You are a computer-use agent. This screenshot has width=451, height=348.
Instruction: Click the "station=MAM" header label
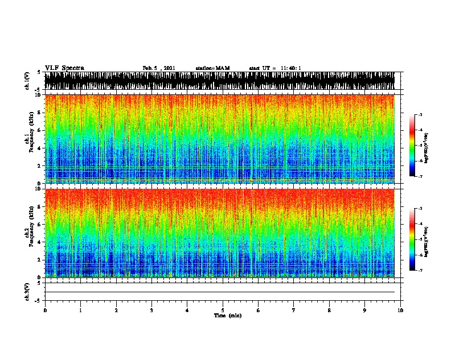[x=212, y=68]
